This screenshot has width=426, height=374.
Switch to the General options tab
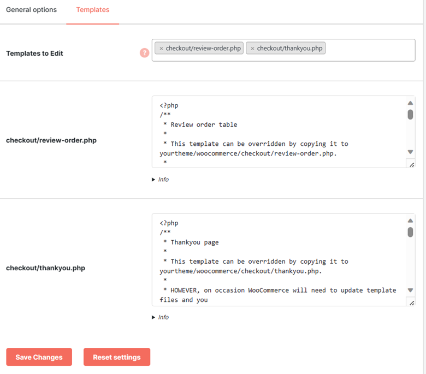click(31, 10)
